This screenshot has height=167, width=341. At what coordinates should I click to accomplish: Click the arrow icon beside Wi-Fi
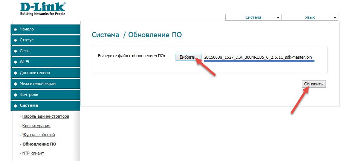click(x=15, y=62)
